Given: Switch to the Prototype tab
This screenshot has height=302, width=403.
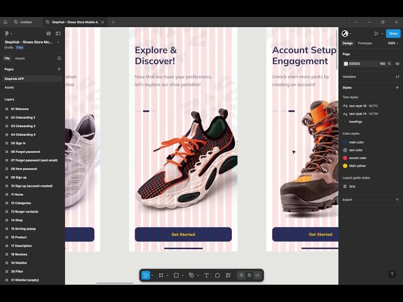Looking at the screenshot, I should click(365, 43).
